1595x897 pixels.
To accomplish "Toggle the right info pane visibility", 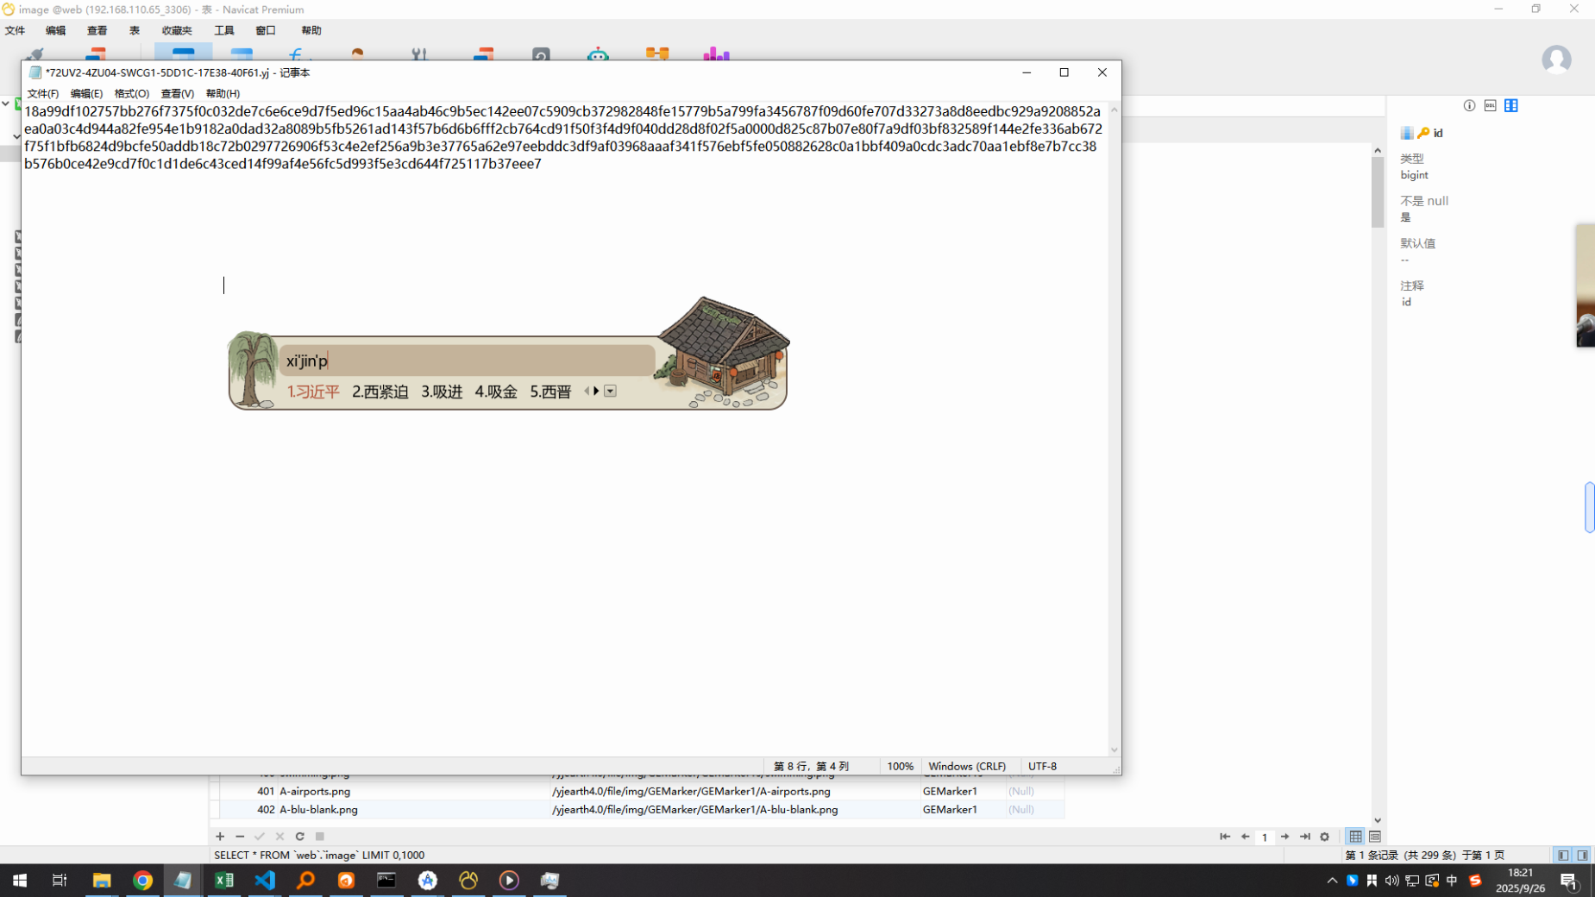I will [1582, 855].
